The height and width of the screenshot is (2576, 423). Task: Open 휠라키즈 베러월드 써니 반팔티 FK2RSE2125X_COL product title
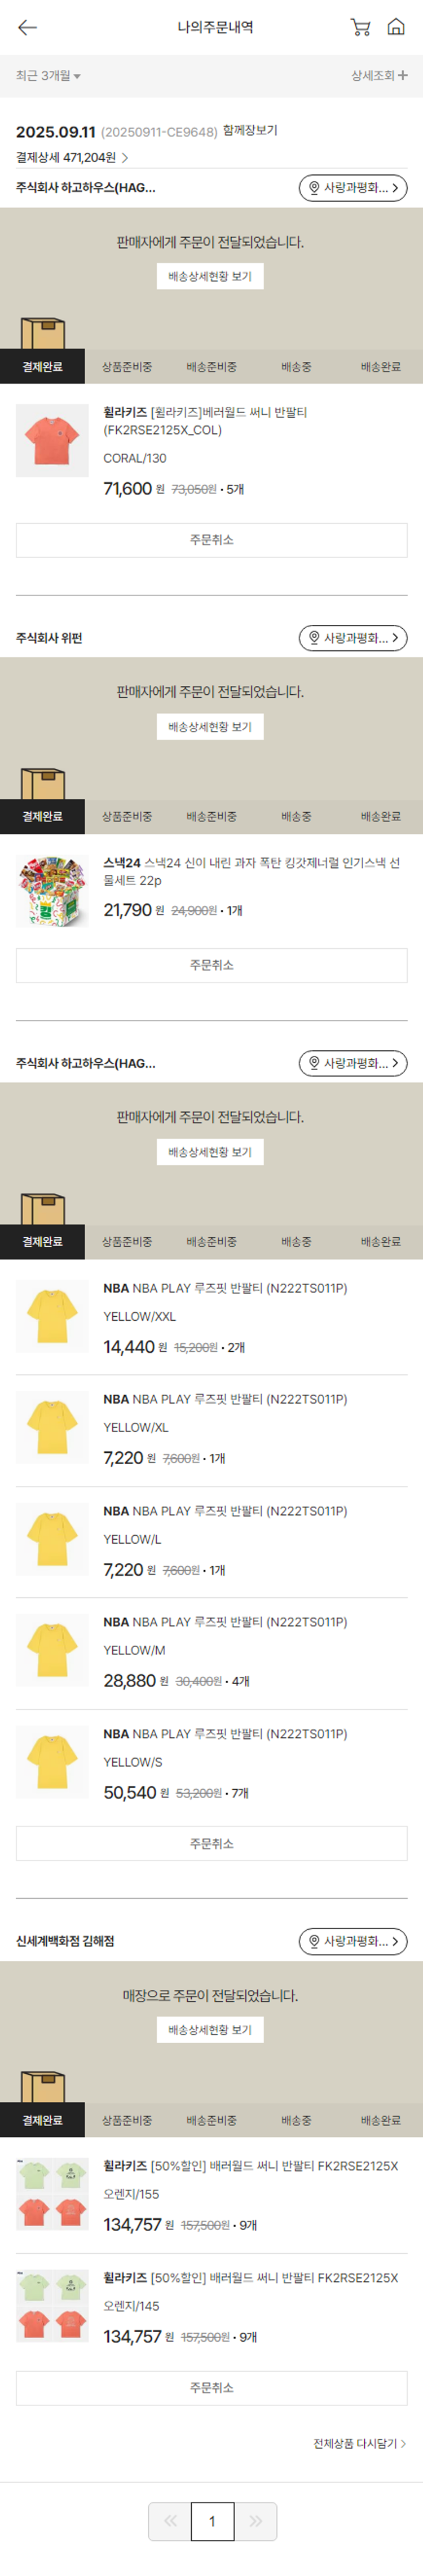(205, 421)
